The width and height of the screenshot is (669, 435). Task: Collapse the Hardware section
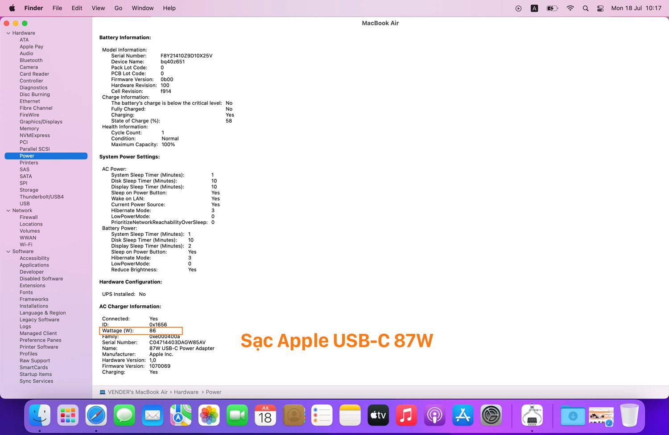click(8, 33)
